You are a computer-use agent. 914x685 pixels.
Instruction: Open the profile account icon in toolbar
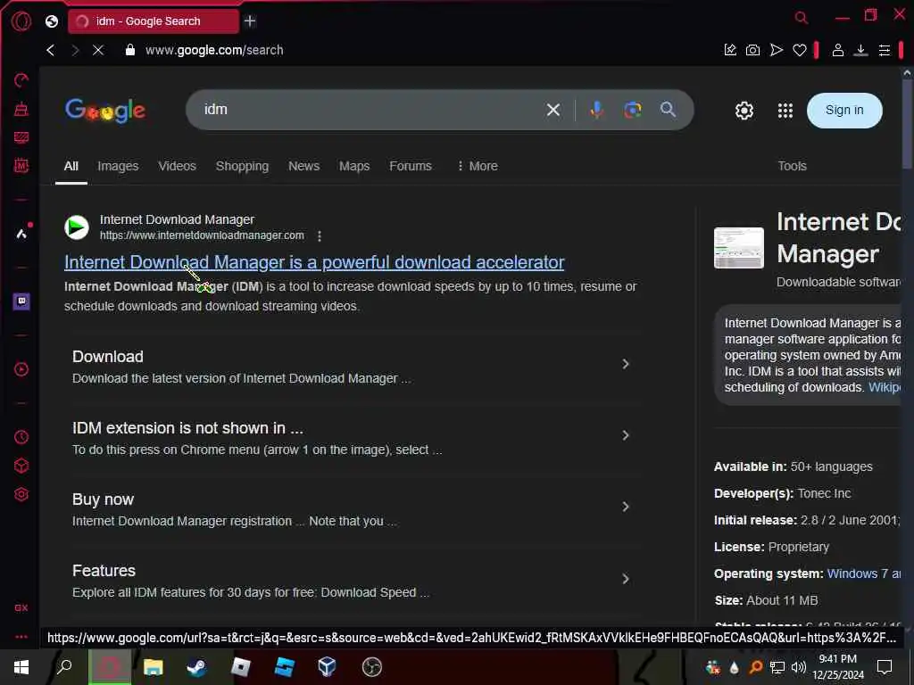(837, 50)
